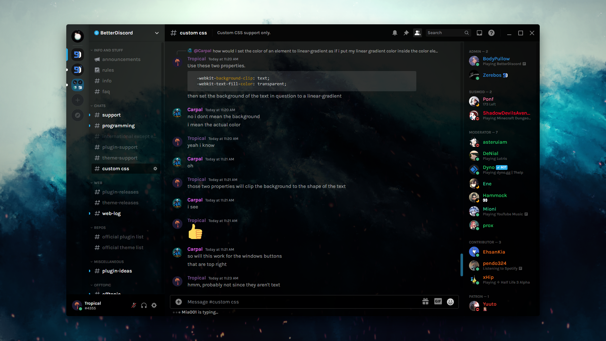Expand the plugin-ideas channel entry
Image resolution: width=606 pixels, height=341 pixels.
[90, 271]
